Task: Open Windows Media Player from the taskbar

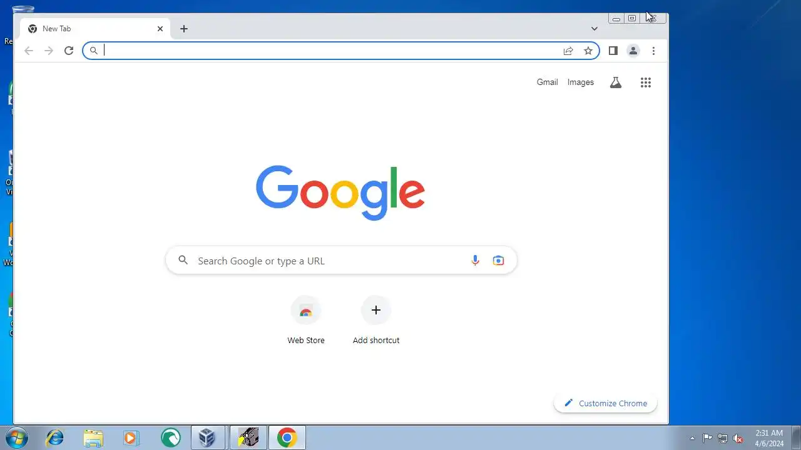Action: pyautogui.click(x=131, y=437)
